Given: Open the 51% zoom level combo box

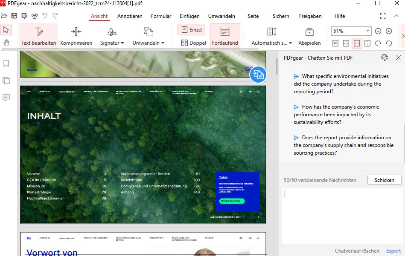Looking at the screenshot, I should 351,31.
